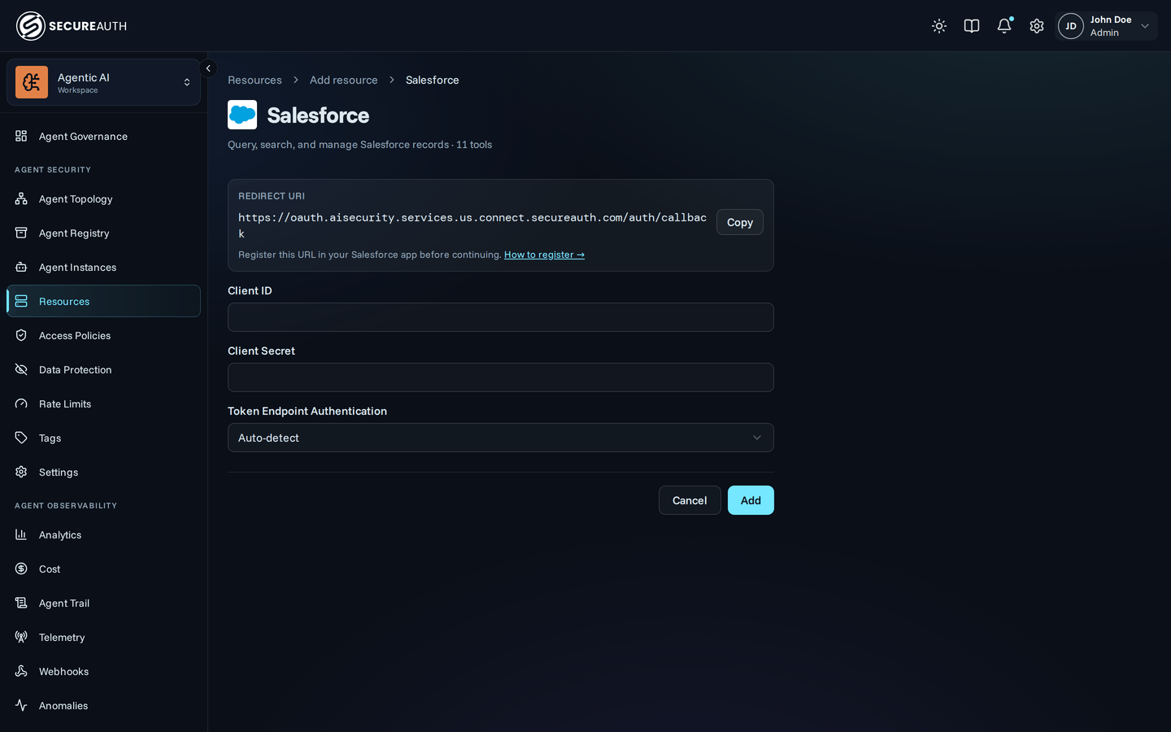Click the Anomalies pulse icon

point(21,705)
